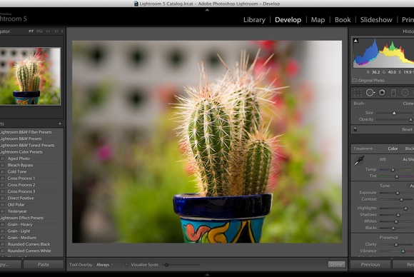
Task: Open the Book module
Action: pos(343,20)
